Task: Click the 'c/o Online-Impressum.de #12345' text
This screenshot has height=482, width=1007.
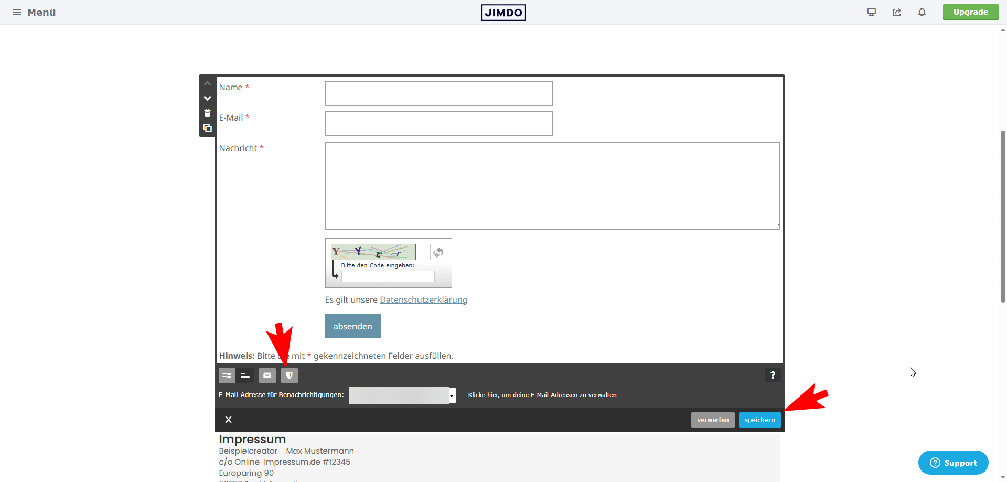Action: coord(284,462)
